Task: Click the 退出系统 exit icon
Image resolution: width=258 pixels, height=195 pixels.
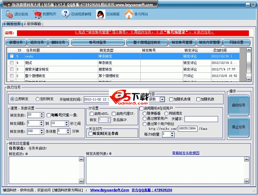Action: (9, 14)
